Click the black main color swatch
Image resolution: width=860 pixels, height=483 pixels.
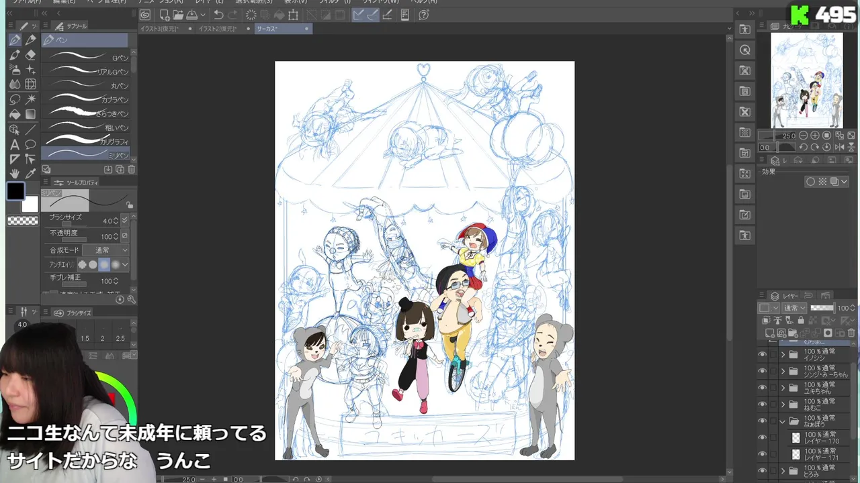tap(15, 192)
